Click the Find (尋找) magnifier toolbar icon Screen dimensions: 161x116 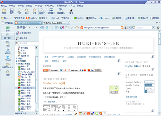click(27, 11)
